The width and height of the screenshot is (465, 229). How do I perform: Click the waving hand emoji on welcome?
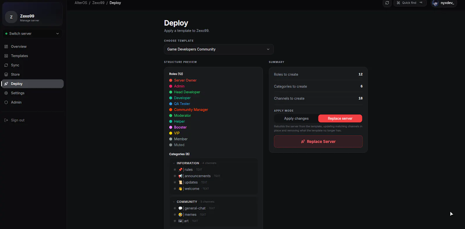tap(180, 189)
